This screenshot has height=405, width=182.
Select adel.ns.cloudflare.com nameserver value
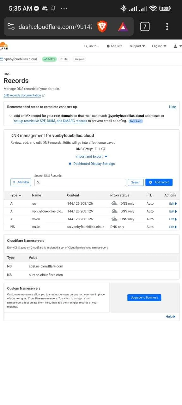coord(46,266)
